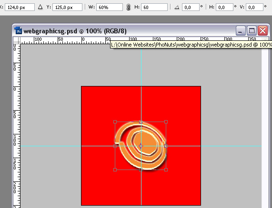Close the webgraphicsg.psd document window

click(262, 31)
